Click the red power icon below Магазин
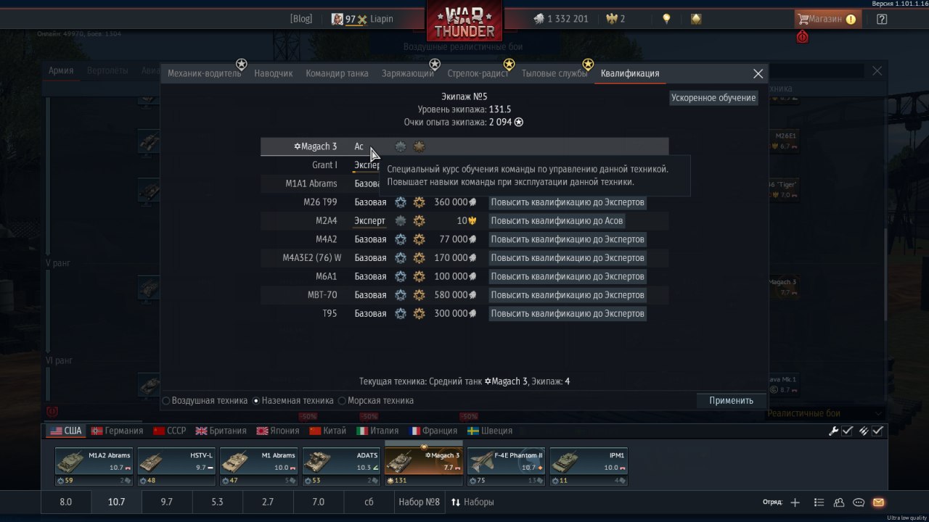The image size is (929, 522). [802, 37]
